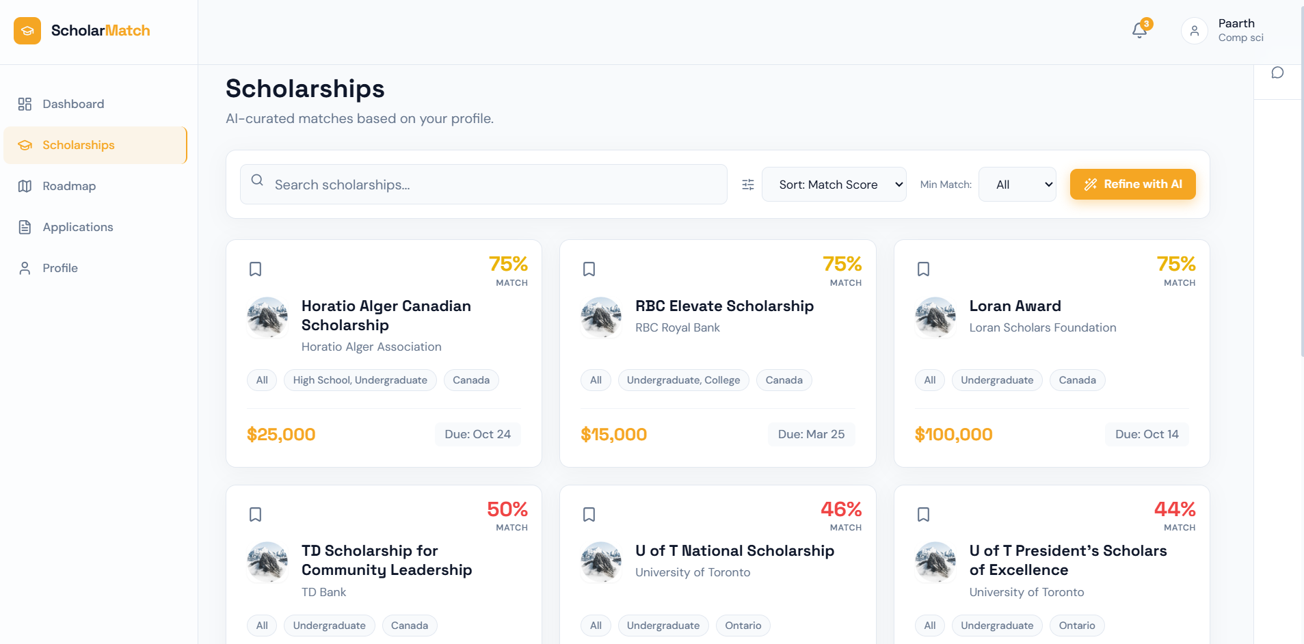This screenshot has width=1304, height=644.
Task: Click RBC Elevate Scholarship logo image
Action: point(600,317)
